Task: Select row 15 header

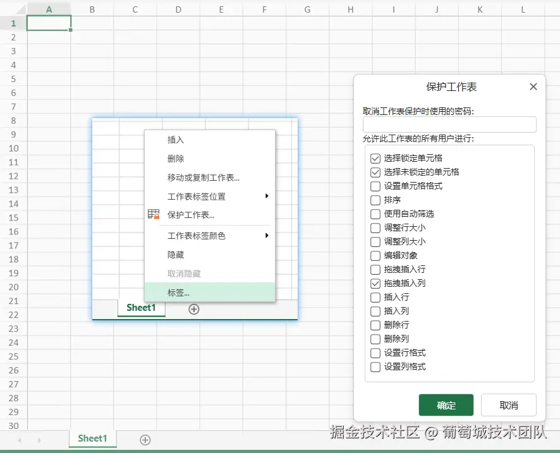Action: pyautogui.click(x=13, y=218)
